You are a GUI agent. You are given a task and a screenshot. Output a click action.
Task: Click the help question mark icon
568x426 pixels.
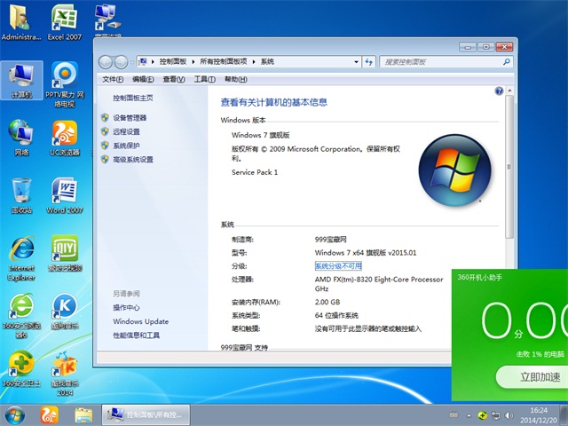click(x=499, y=91)
